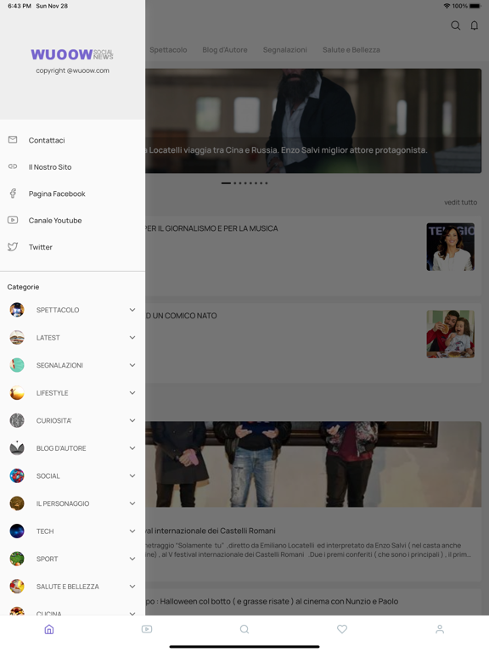Select the LATEST category label
The image size is (489, 652).
(x=48, y=338)
